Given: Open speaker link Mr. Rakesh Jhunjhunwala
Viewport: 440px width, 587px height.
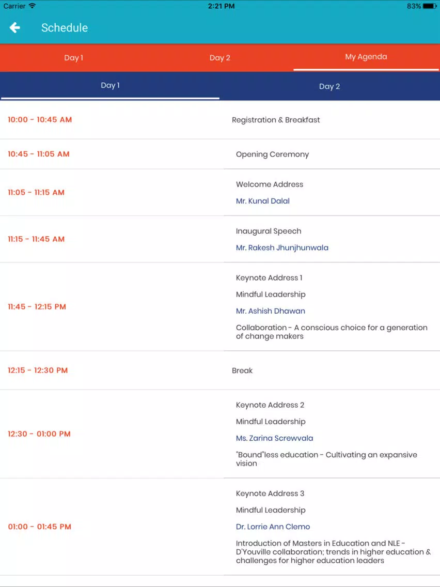Looking at the screenshot, I should [282, 248].
